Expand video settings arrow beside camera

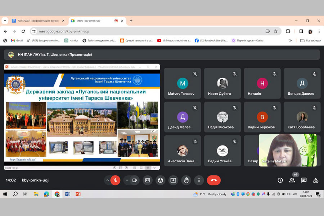click(x=127, y=180)
